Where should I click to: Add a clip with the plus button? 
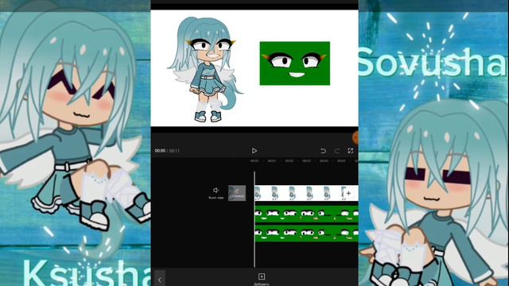(348, 193)
